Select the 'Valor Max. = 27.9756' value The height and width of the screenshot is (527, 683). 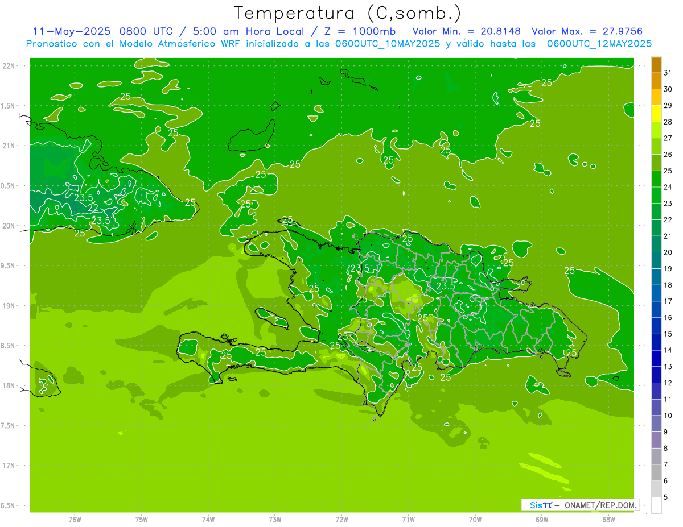587,31
